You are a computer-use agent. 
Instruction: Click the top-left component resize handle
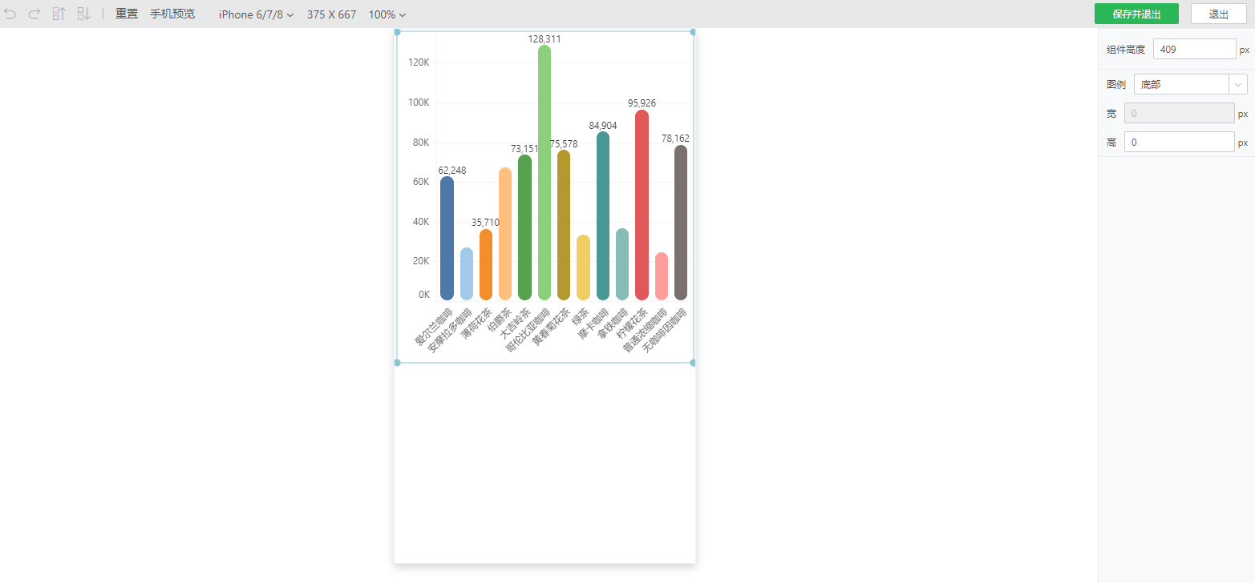397,32
